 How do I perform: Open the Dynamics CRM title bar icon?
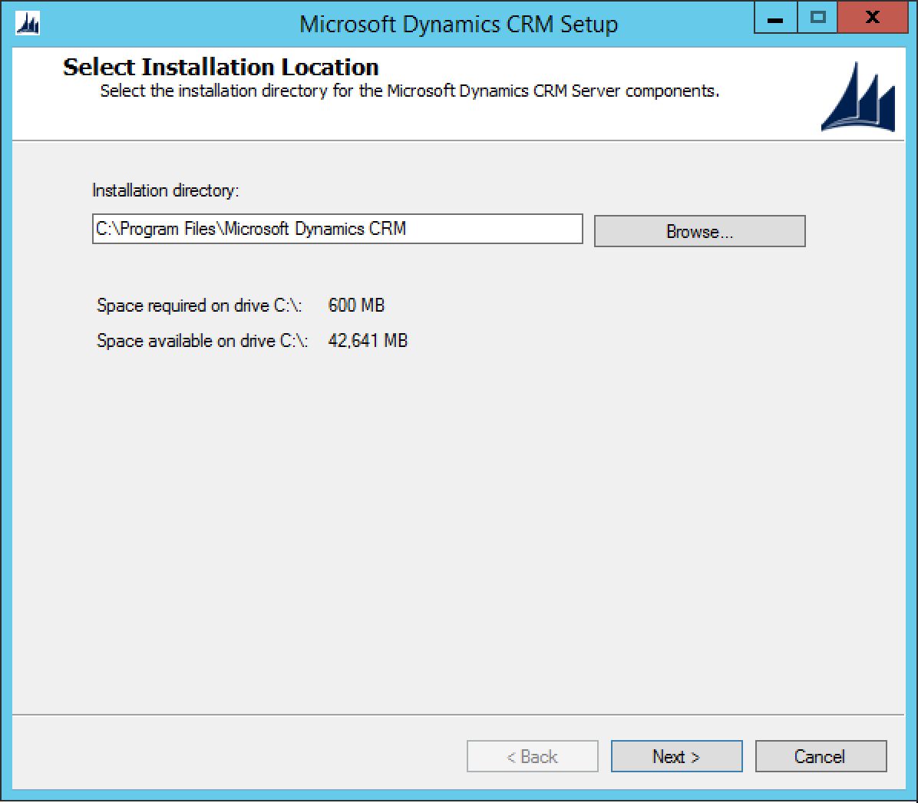click(x=28, y=24)
